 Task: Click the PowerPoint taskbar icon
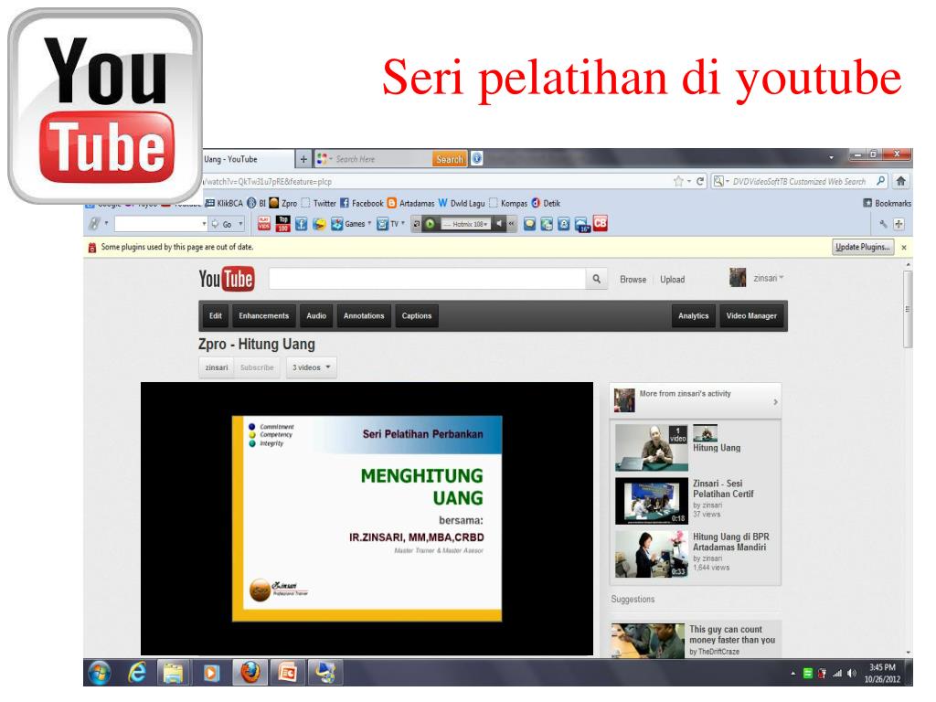coord(287,673)
